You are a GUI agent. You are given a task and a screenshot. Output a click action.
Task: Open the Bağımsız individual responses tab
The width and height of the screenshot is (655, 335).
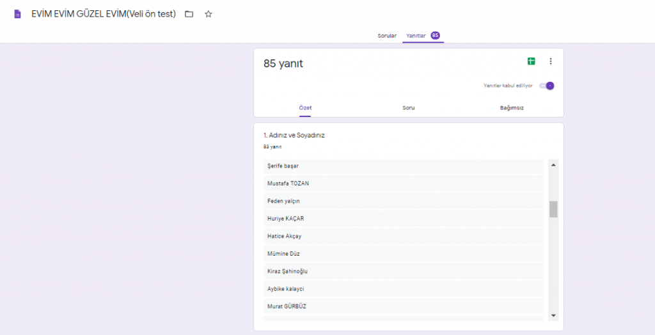[x=512, y=108]
